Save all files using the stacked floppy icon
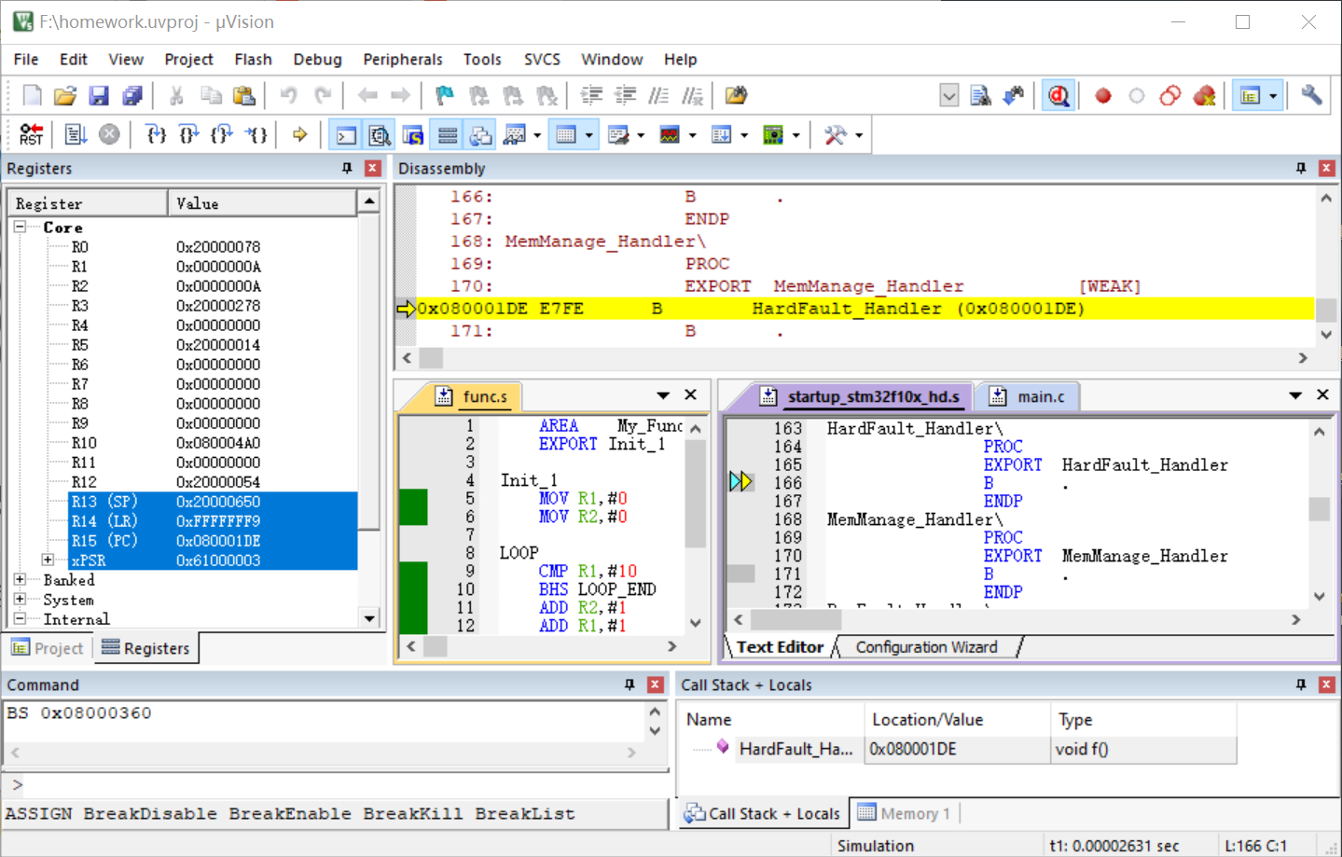Image resolution: width=1342 pixels, height=857 pixels. click(x=132, y=95)
